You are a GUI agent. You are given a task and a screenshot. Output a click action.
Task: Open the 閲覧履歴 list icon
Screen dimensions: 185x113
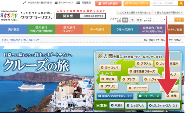point(78,2)
